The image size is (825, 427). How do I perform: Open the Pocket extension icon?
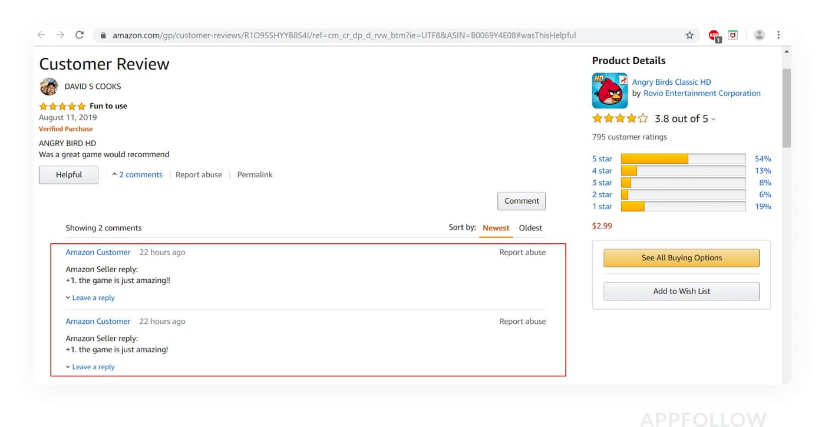coord(733,35)
